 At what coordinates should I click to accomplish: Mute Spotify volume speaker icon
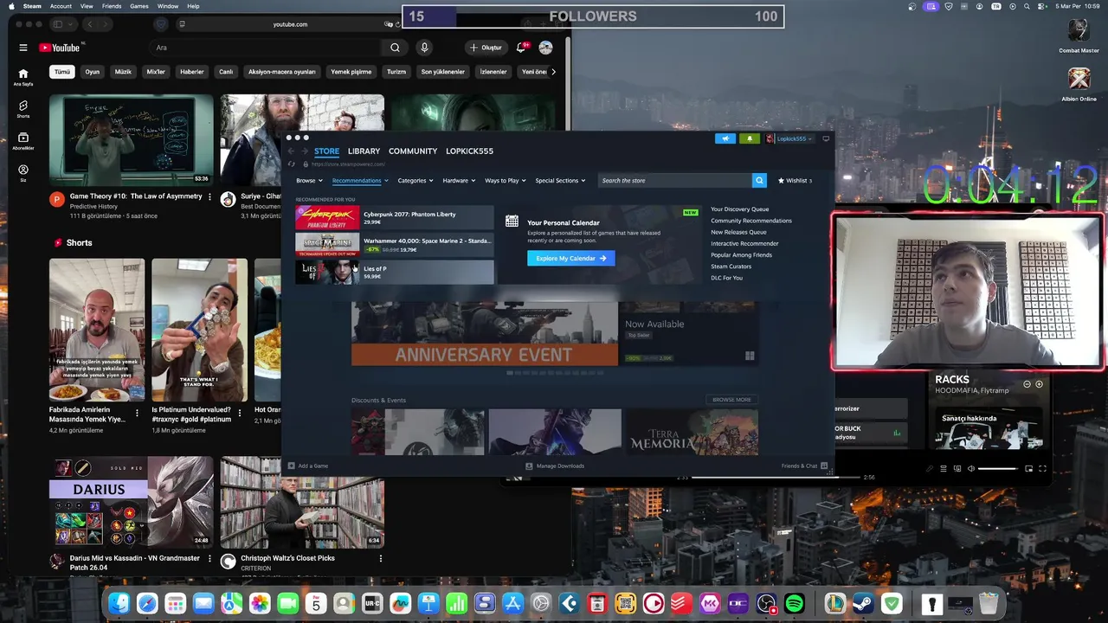click(970, 468)
